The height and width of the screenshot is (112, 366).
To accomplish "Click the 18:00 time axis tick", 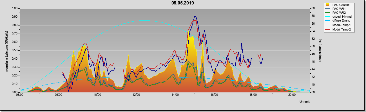I will tap(253, 95).
